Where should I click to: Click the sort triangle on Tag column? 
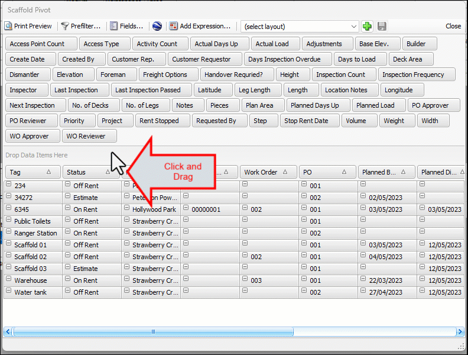[x=48, y=172]
